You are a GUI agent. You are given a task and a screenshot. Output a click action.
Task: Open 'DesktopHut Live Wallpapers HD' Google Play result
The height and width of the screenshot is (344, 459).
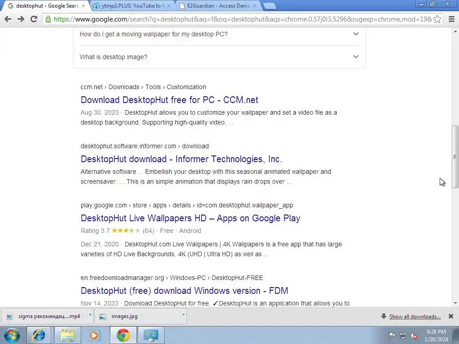click(191, 218)
